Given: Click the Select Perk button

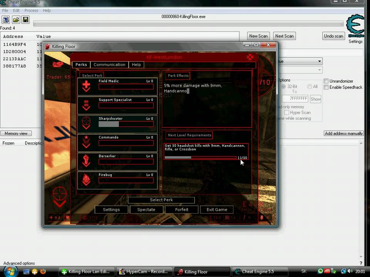Looking at the screenshot, I should 161,200.
